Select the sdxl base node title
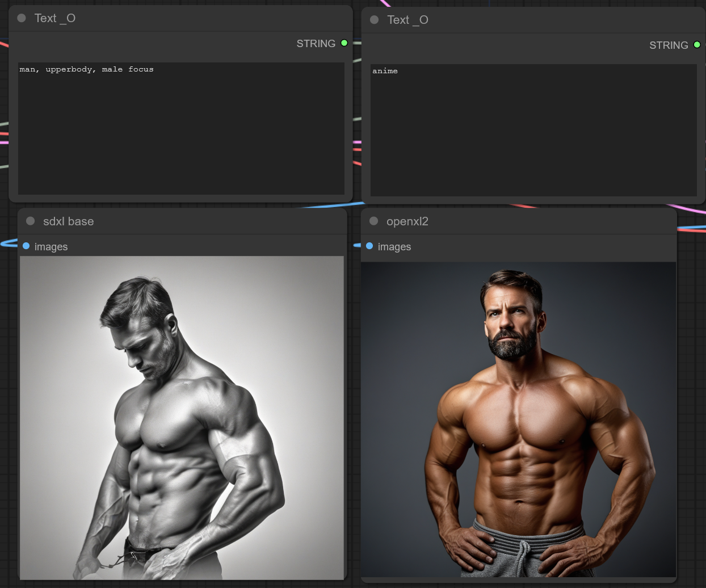The width and height of the screenshot is (706, 588). (68, 221)
